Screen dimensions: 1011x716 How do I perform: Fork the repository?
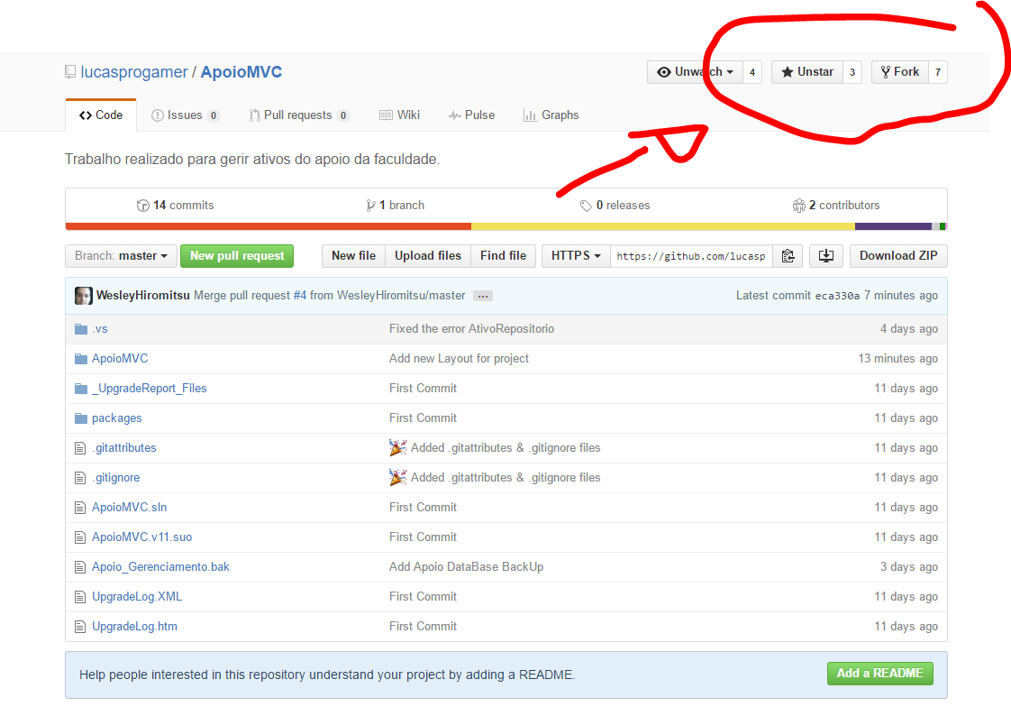click(x=900, y=72)
